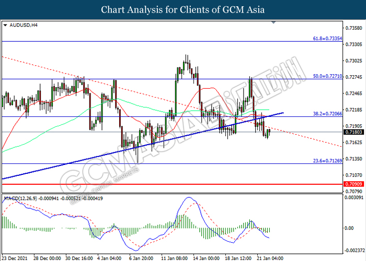Click the chart shift marker triangle at top
Screen dimensions: 366x261
[273, 22]
